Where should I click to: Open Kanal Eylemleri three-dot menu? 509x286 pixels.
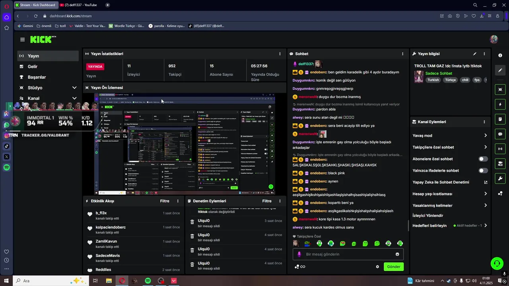click(484, 122)
